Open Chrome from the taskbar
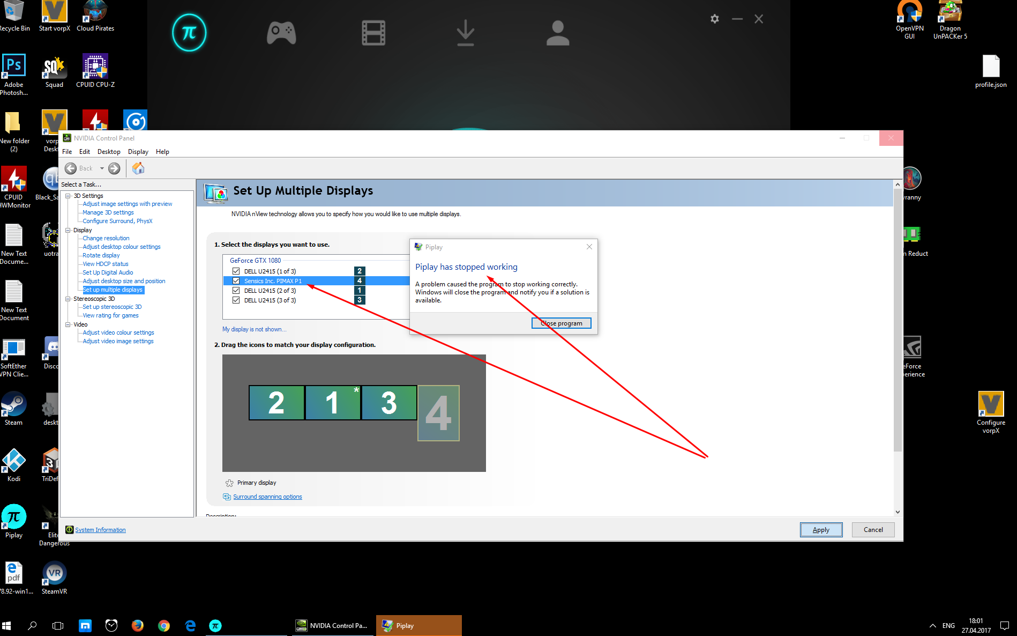The image size is (1017, 636). (x=164, y=625)
